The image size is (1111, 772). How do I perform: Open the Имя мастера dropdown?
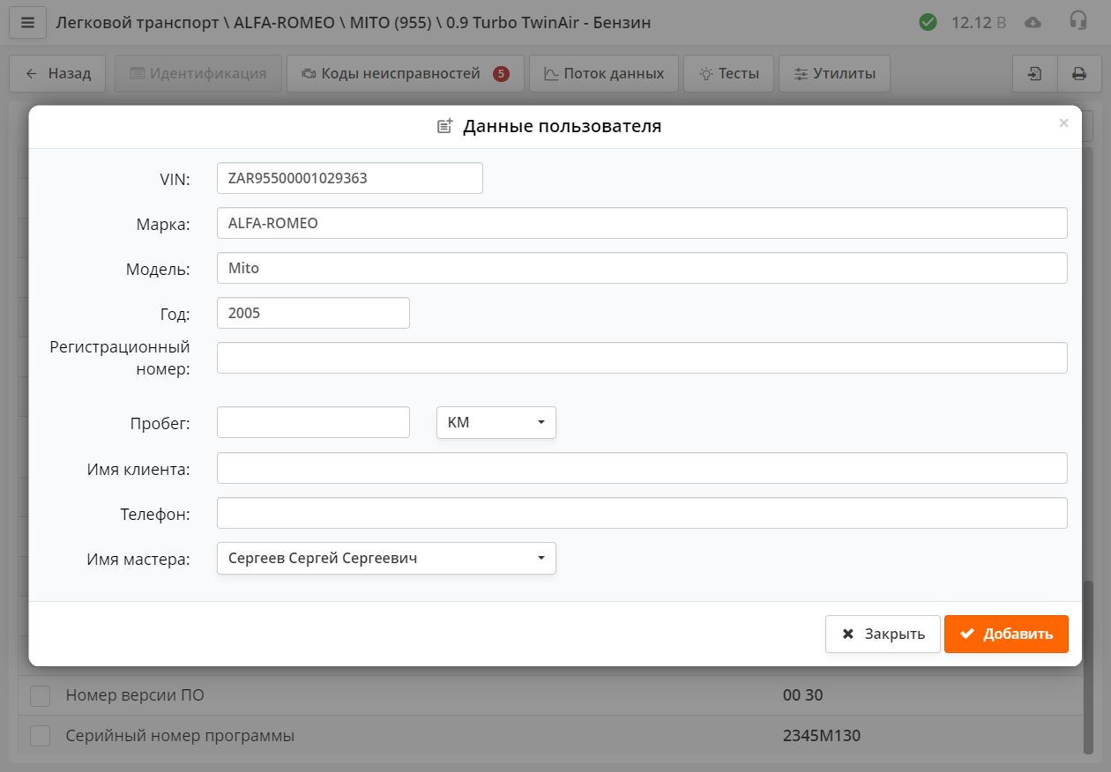point(385,558)
